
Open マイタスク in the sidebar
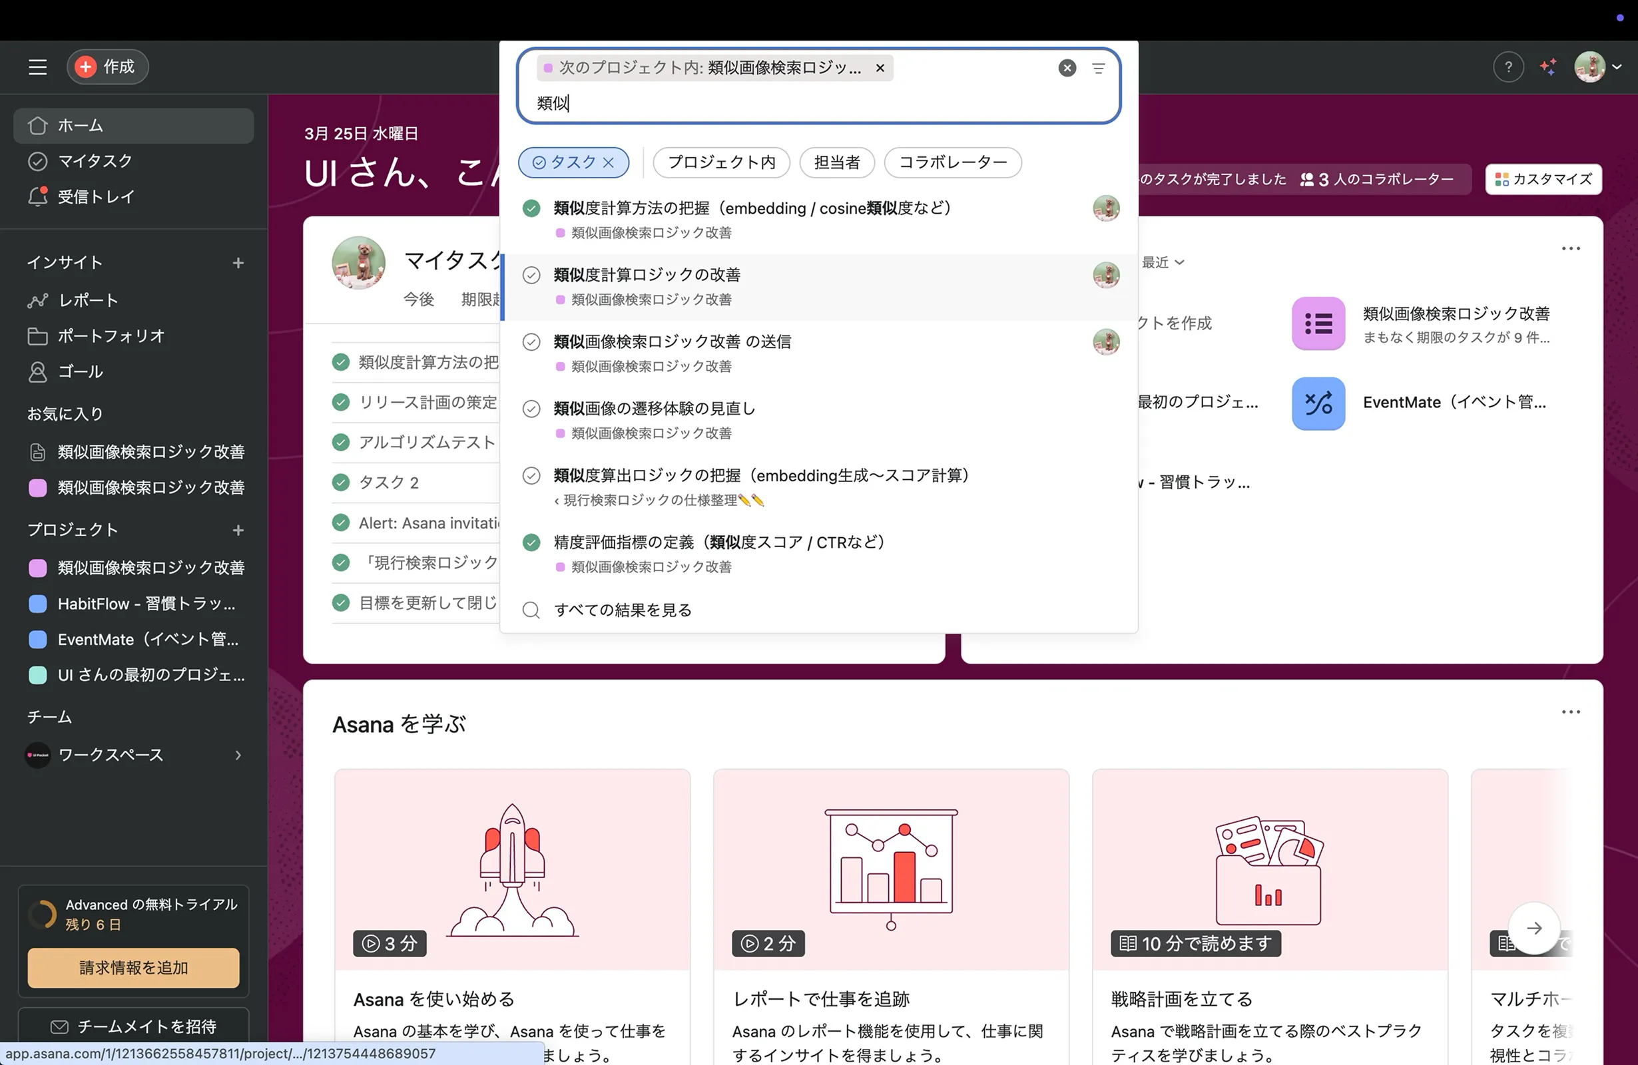coord(134,161)
